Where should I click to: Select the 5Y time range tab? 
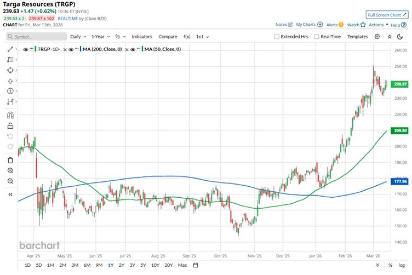(143, 265)
